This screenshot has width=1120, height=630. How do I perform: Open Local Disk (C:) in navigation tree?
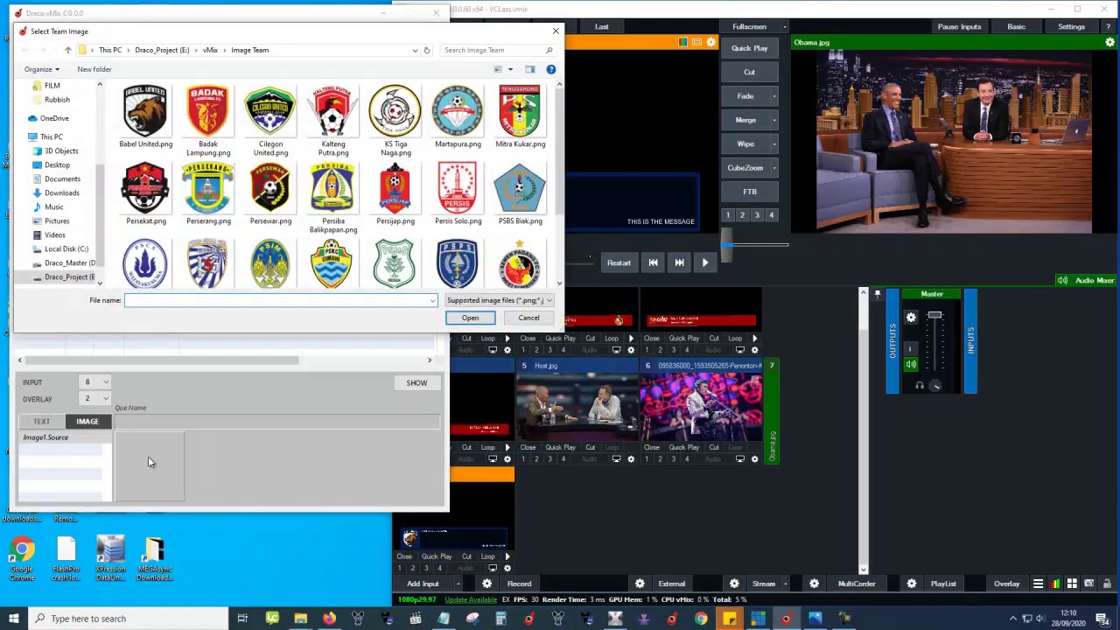tap(66, 248)
